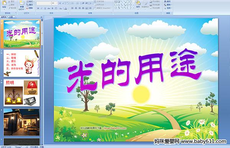Click the font color A icon

(66, 8)
